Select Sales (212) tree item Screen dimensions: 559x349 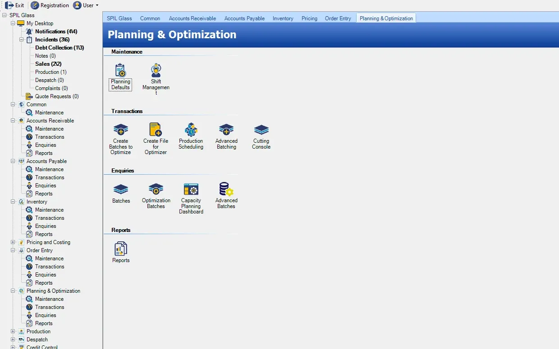coord(48,64)
